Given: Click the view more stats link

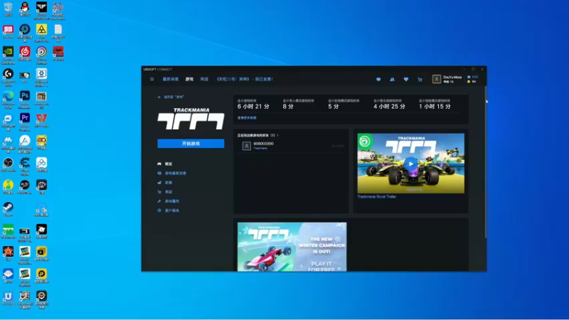Looking at the screenshot, I should pyautogui.click(x=247, y=118).
